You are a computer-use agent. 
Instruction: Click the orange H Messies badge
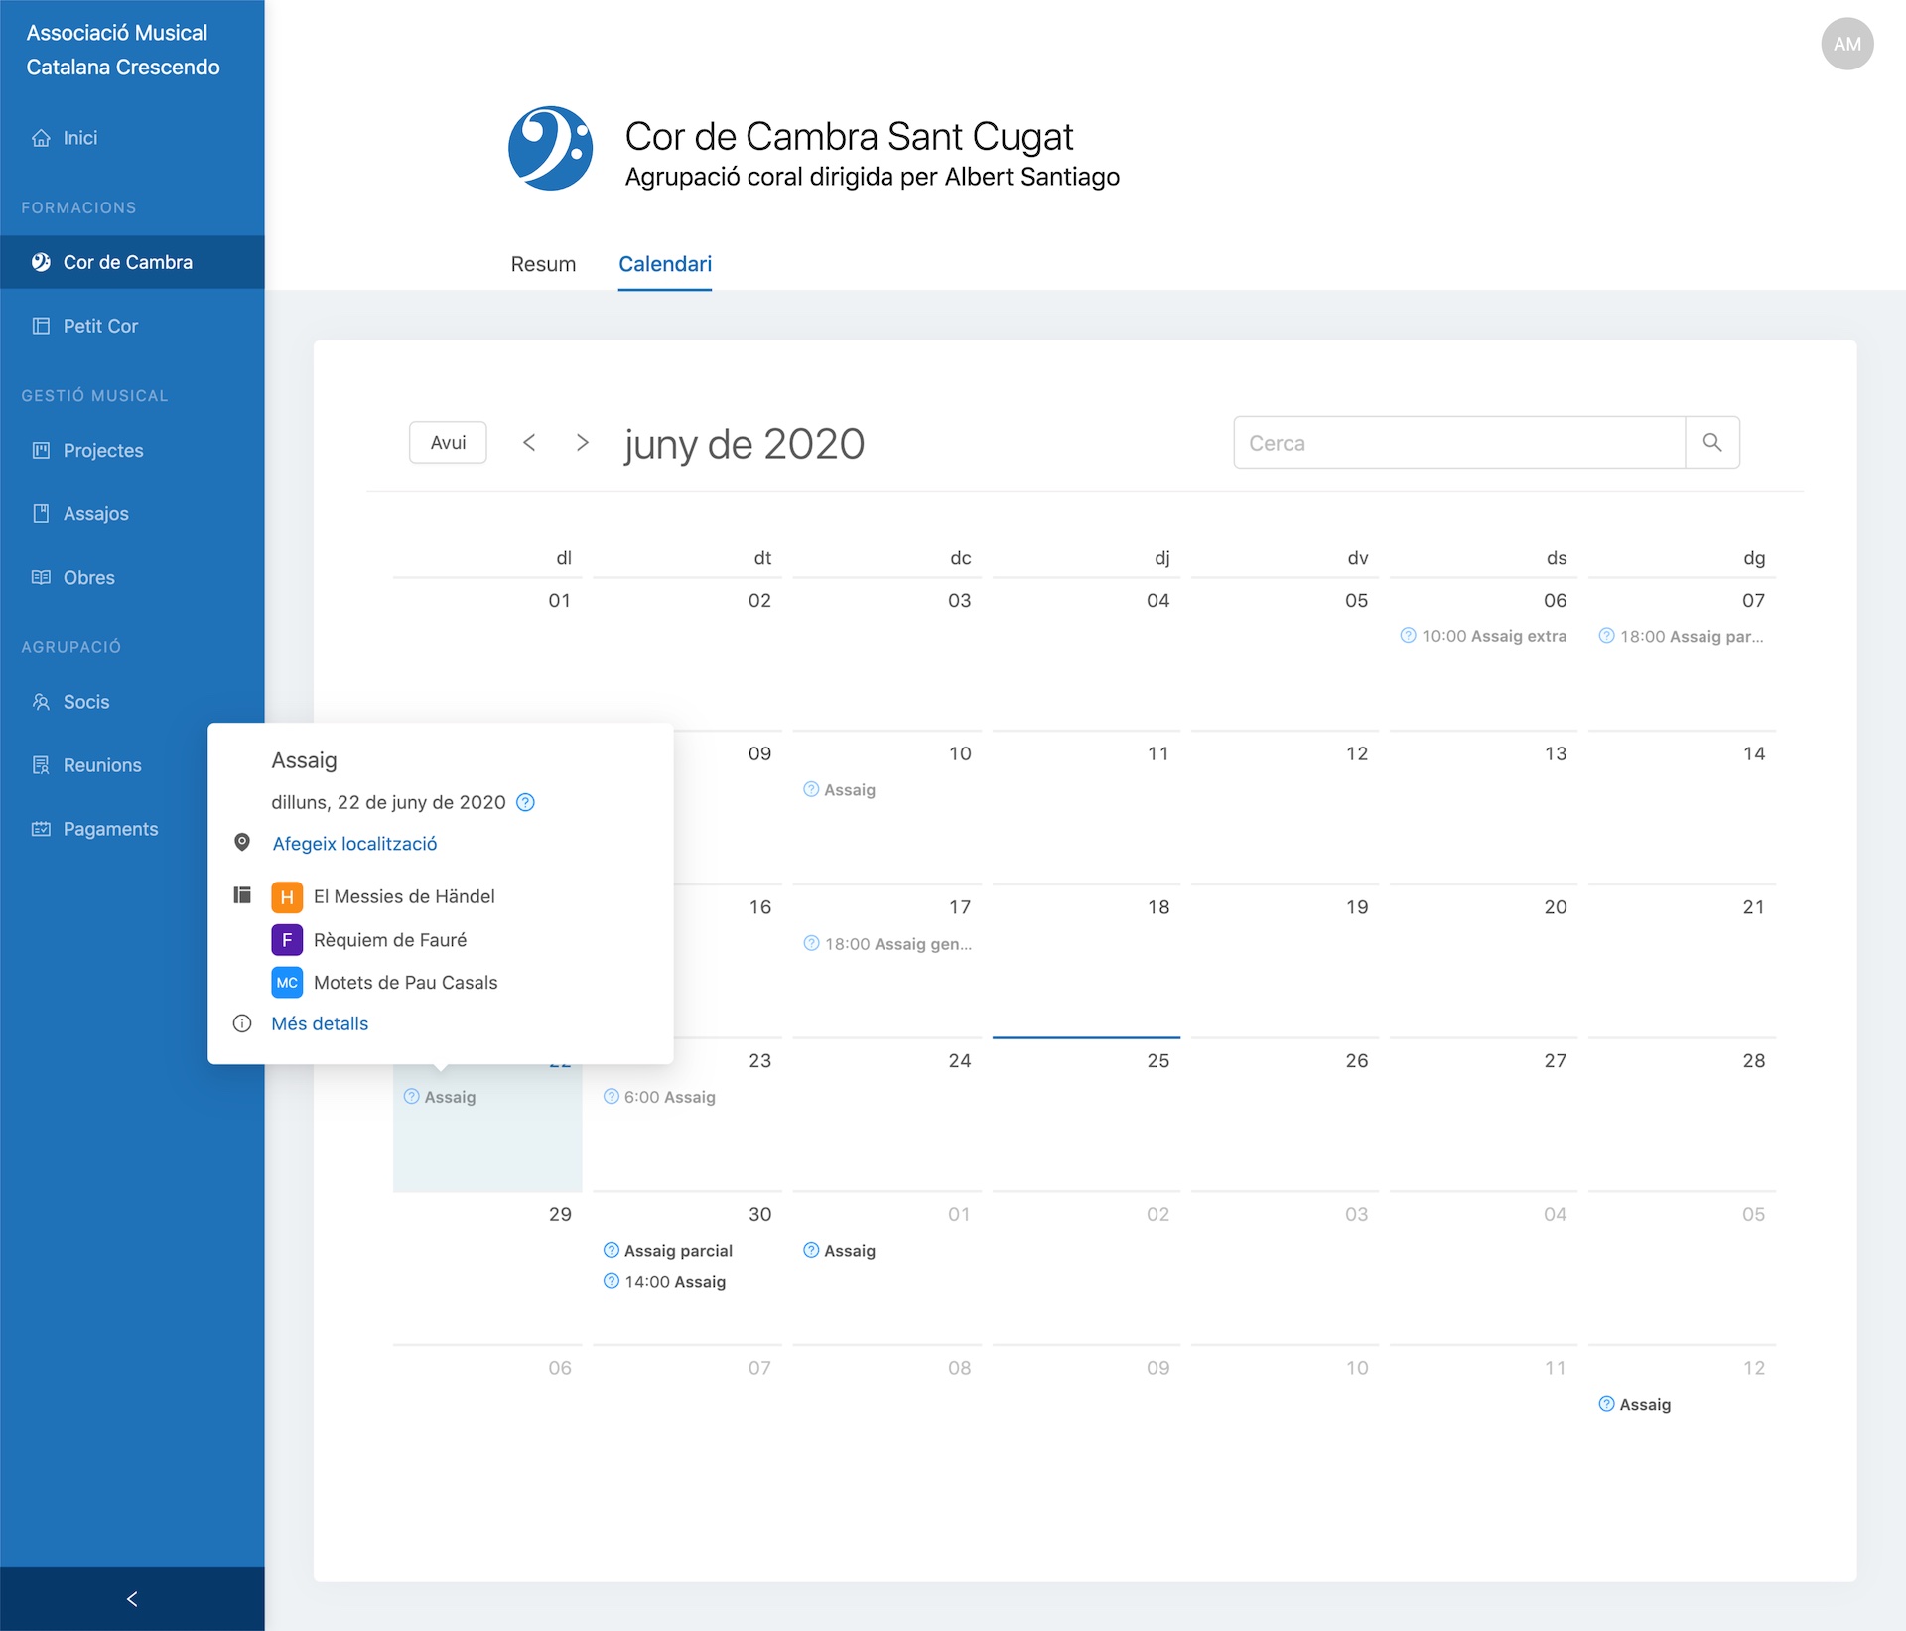click(x=287, y=897)
